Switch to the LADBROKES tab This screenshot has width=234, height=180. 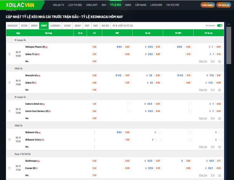tap(55, 26)
